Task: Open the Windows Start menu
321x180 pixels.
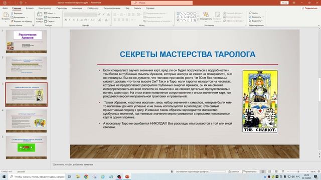Action: (4, 176)
